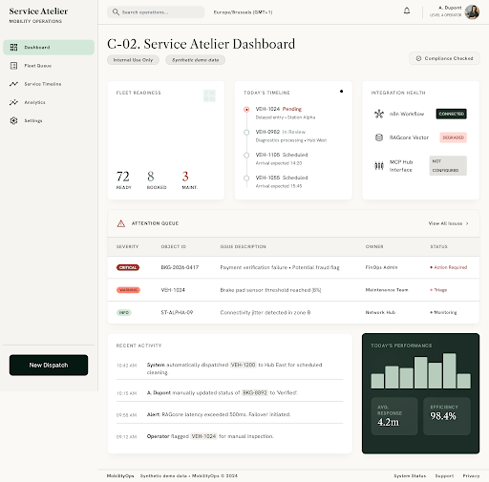This screenshot has width=489, height=482.
Task: Click the Dashboard grid icon in sidebar
Action: [x=13, y=48]
